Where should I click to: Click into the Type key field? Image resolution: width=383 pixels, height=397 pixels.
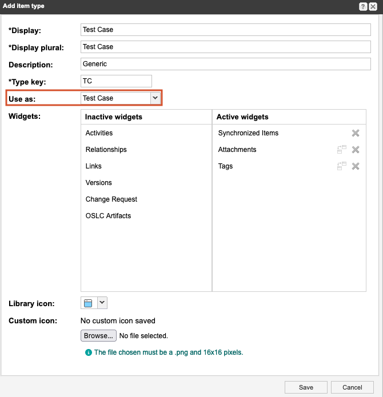[117, 81]
